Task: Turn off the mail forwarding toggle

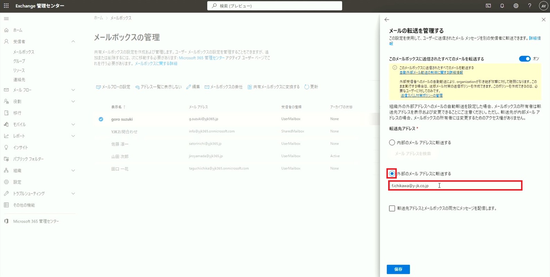Action: coord(525,59)
